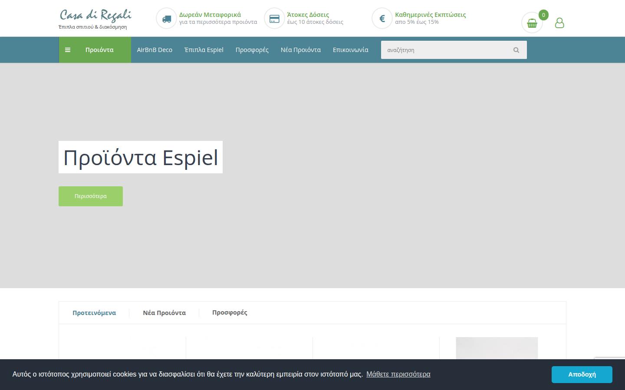Screen dimensions: 625x390
Task: Open Προσφορές in the navigation bar
Action: (x=252, y=50)
